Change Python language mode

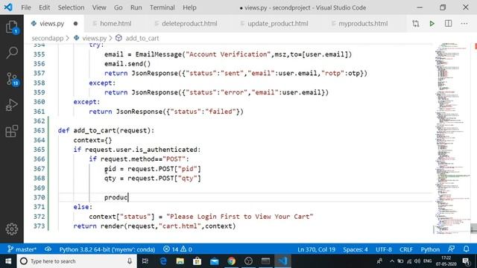point(430,249)
